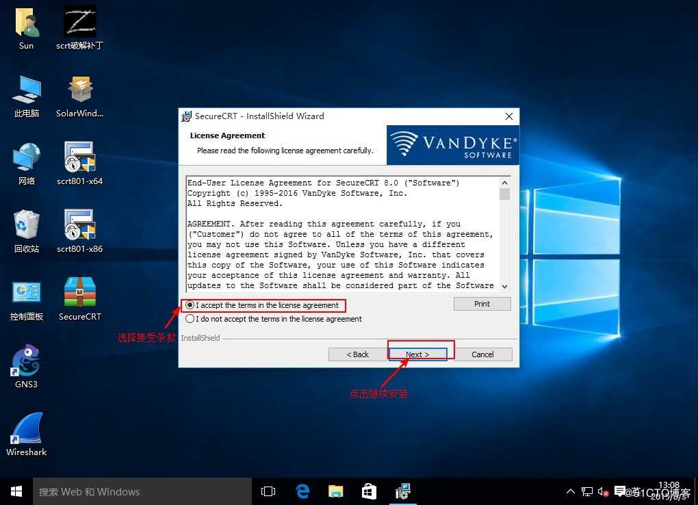Open the Sun user folder icon

coord(26,29)
